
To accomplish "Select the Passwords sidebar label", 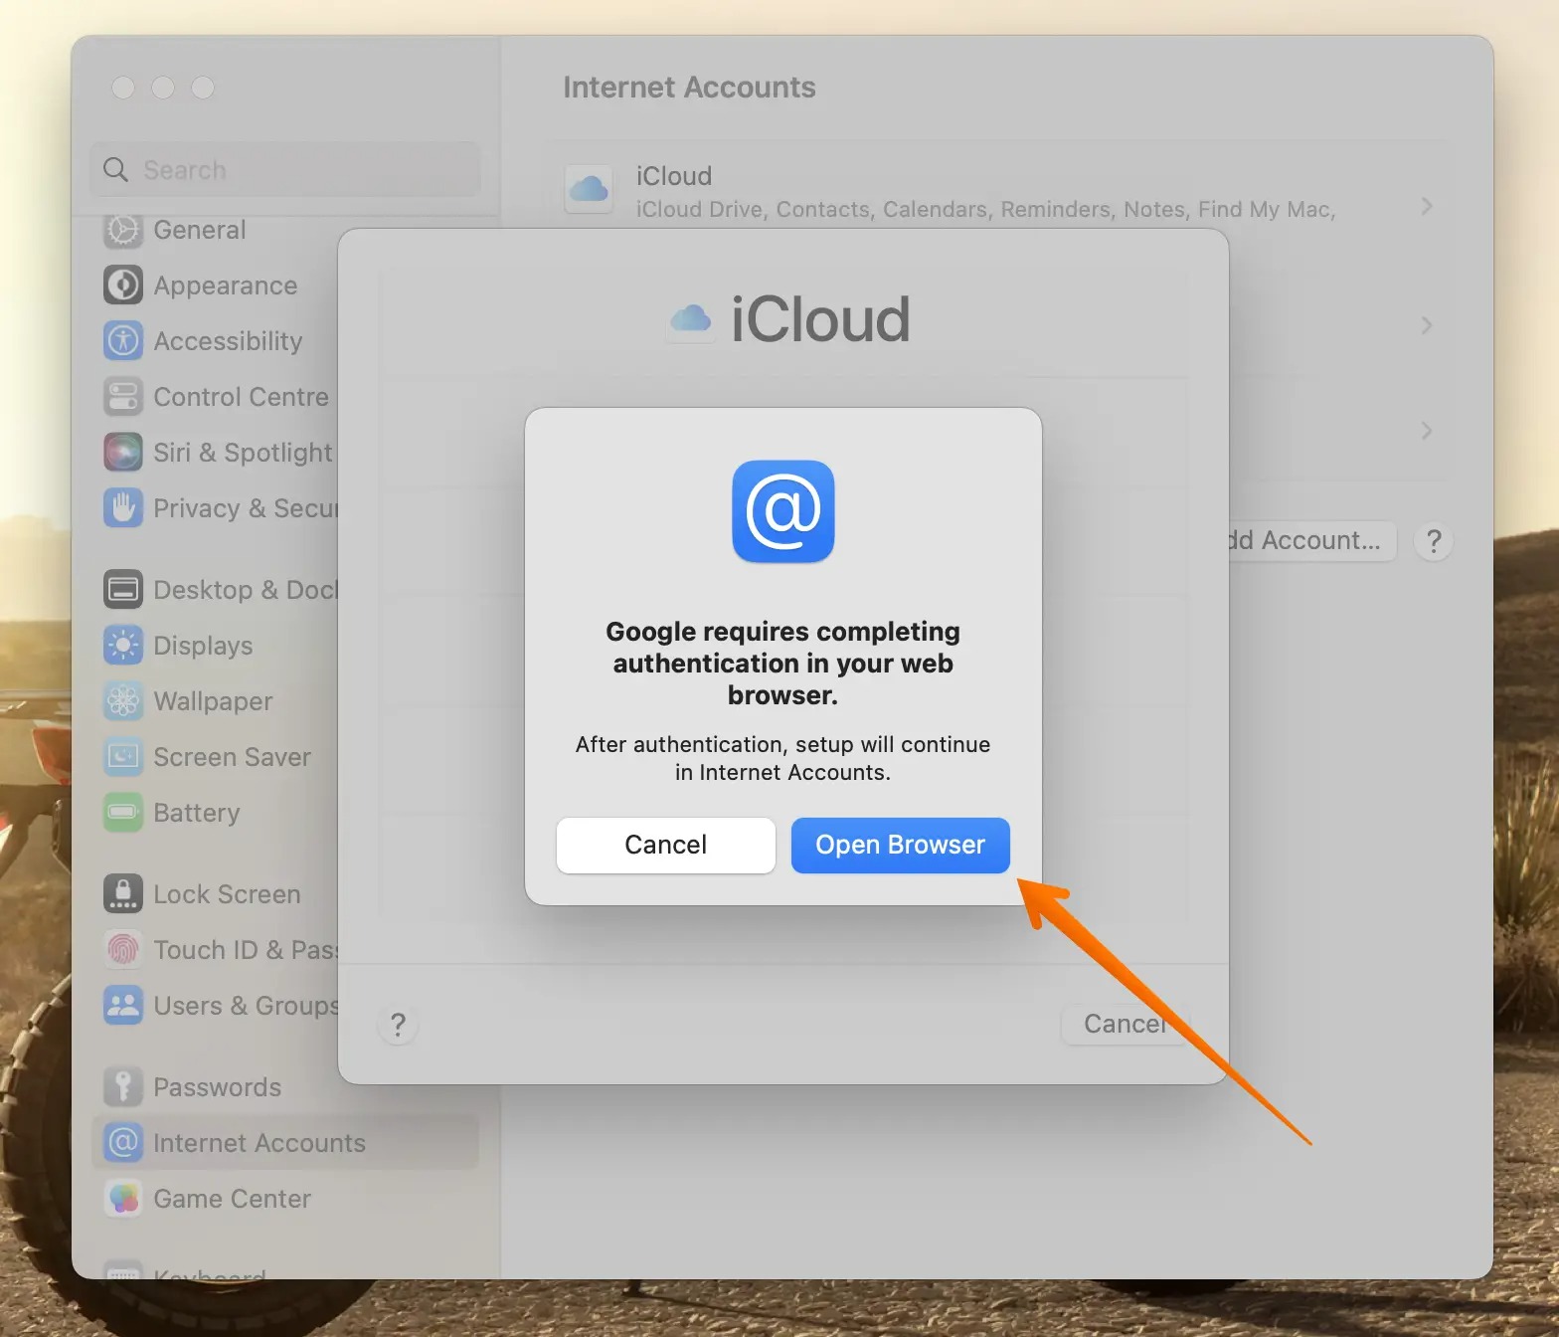I will (x=218, y=1087).
